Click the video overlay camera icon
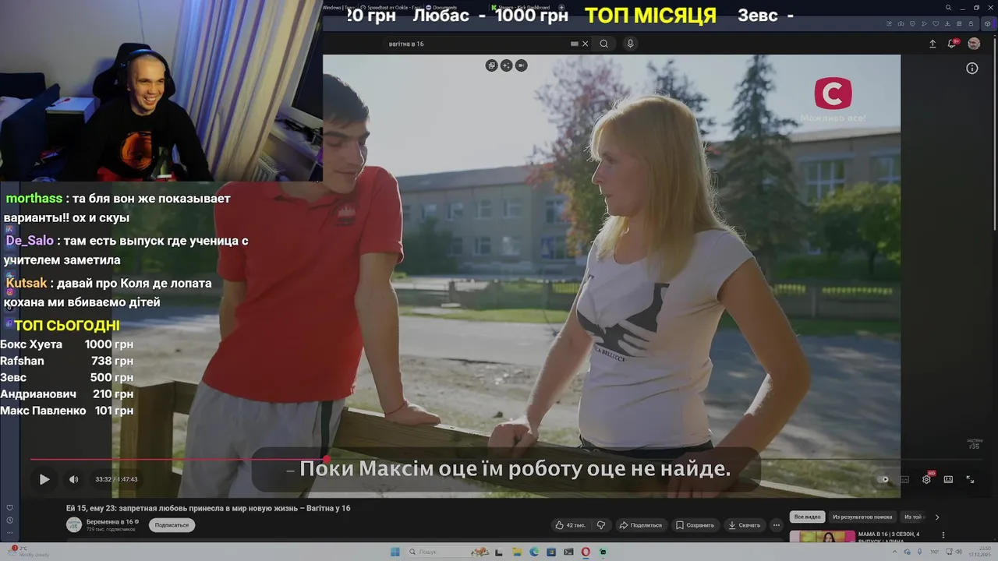 point(521,65)
